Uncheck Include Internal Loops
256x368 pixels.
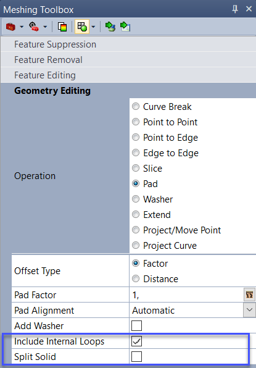click(136, 341)
